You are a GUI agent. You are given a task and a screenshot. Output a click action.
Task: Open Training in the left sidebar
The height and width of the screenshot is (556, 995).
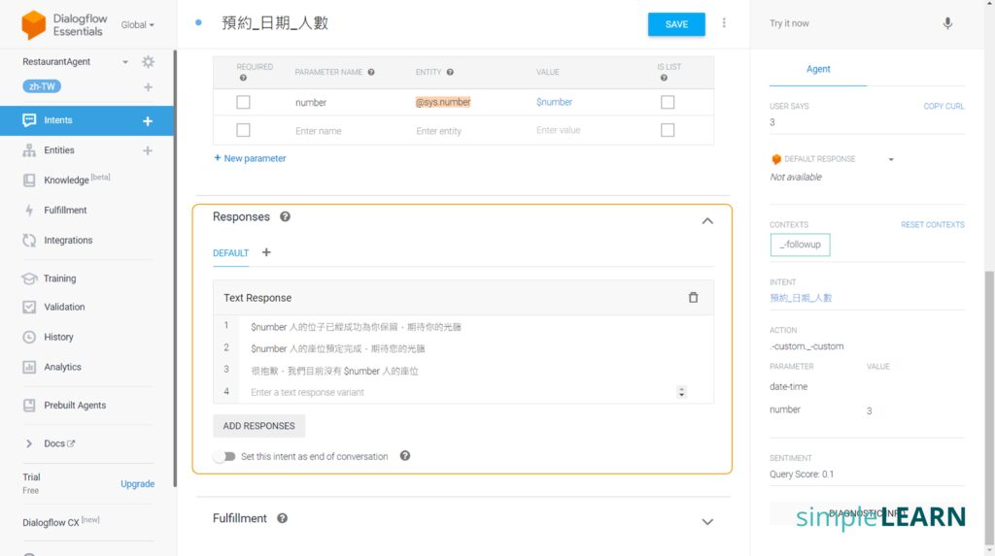click(59, 278)
